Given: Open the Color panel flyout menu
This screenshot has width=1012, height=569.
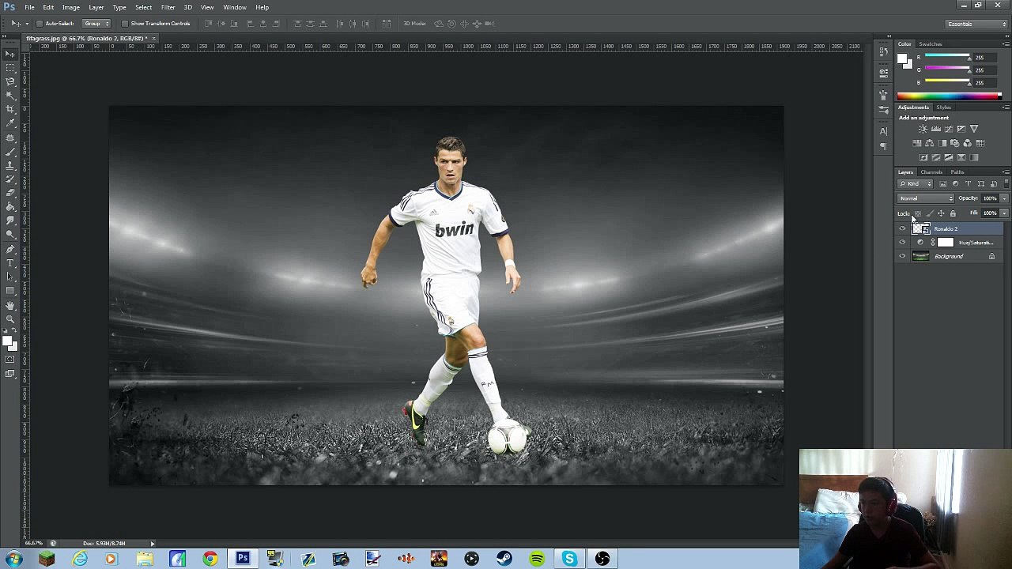Looking at the screenshot, I should (1006, 43).
